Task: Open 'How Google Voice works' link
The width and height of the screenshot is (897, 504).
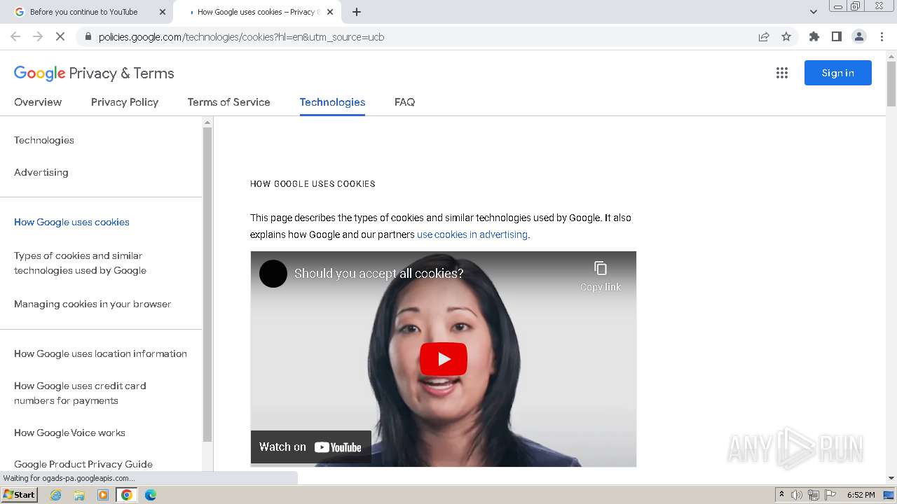Action: (69, 433)
